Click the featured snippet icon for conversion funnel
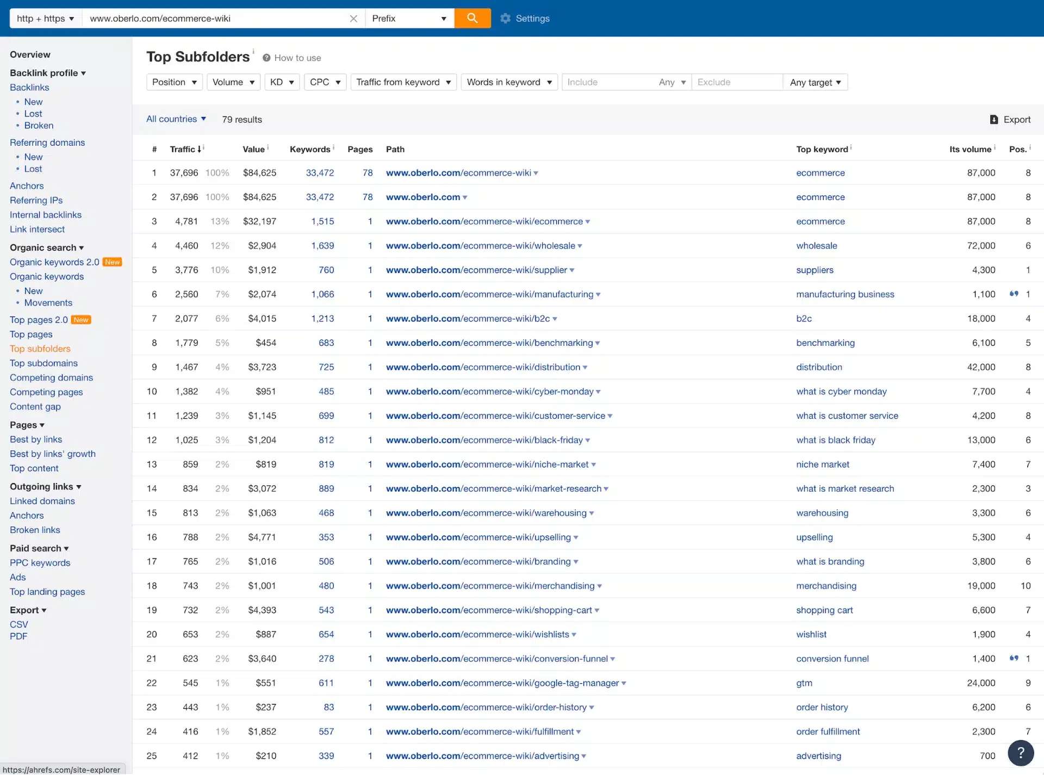1044x775 pixels. pyautogui.click(x=1014, y=658)
